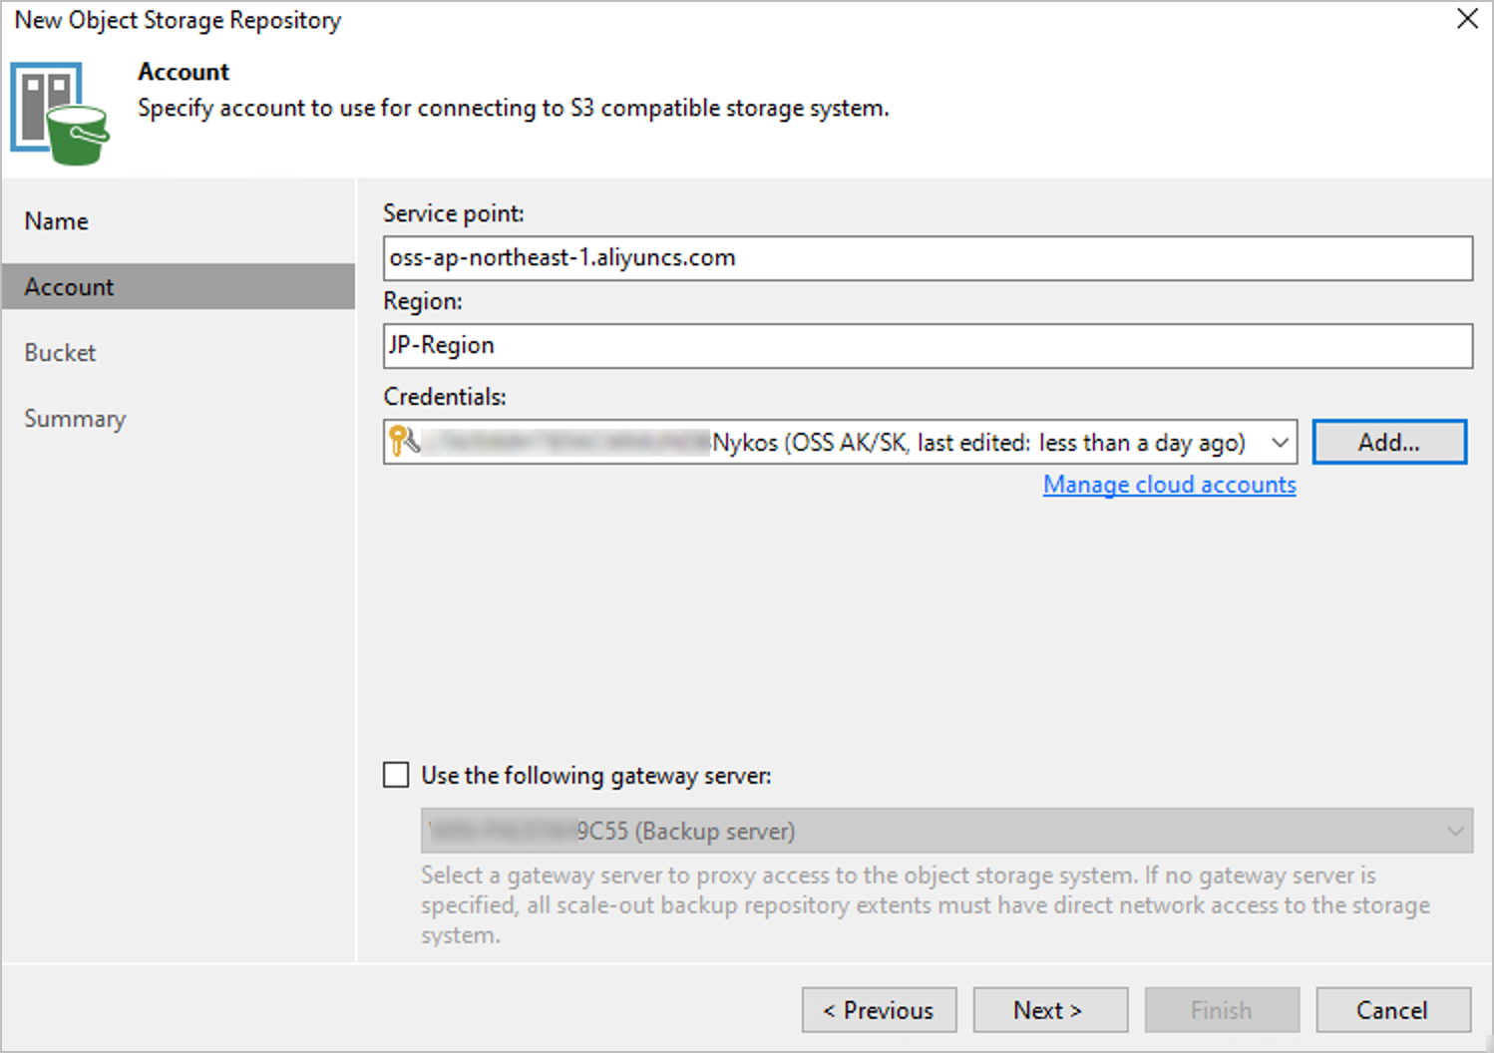Image resolution: width=1494 pixels, height=1053 pixels.
Task: Open the Credentials dropdown list
Action: tap(1280, 442)
